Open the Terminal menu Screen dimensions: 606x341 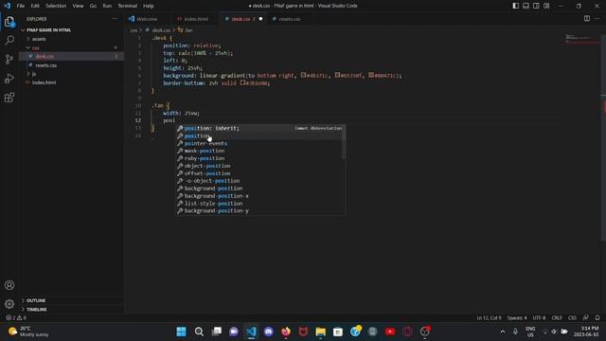pyautogui.click(x=128, y=6)
